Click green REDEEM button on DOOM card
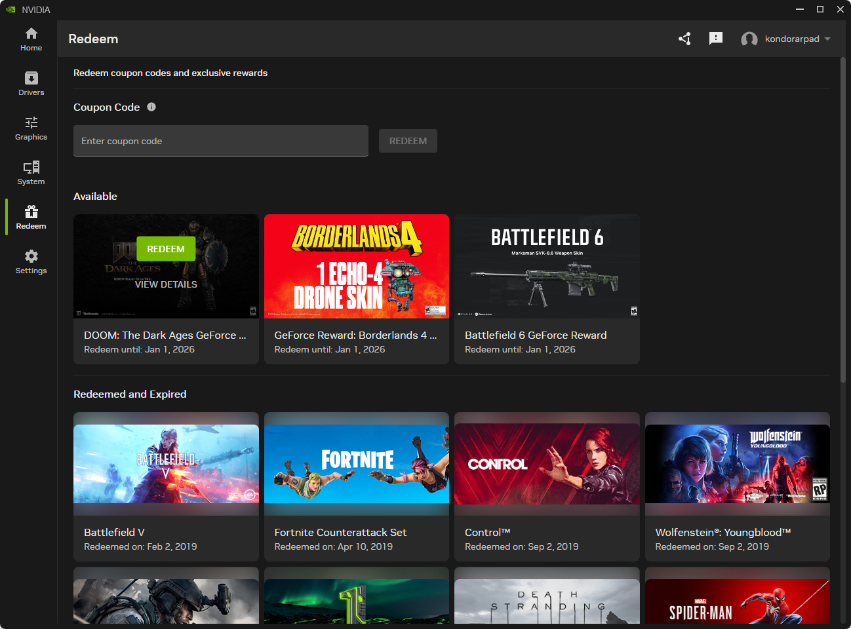 (x=166, y=249)
